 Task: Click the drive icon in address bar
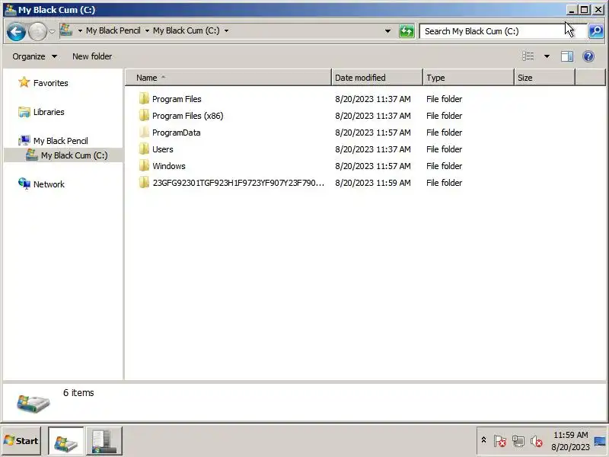click(x=66, y=30)
